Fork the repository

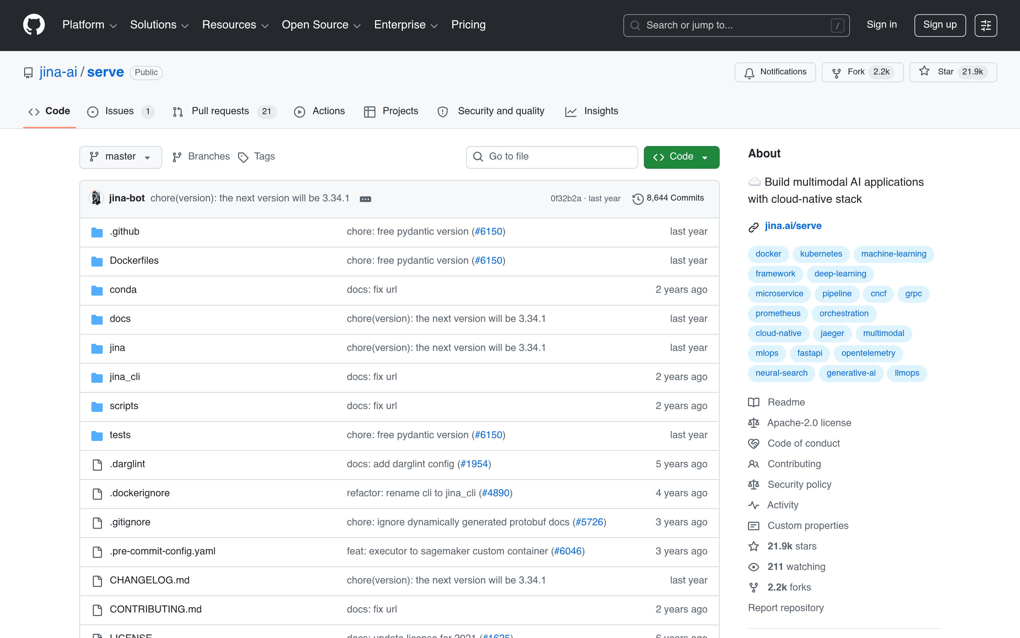pyautogui.click(x=862, y=72)
